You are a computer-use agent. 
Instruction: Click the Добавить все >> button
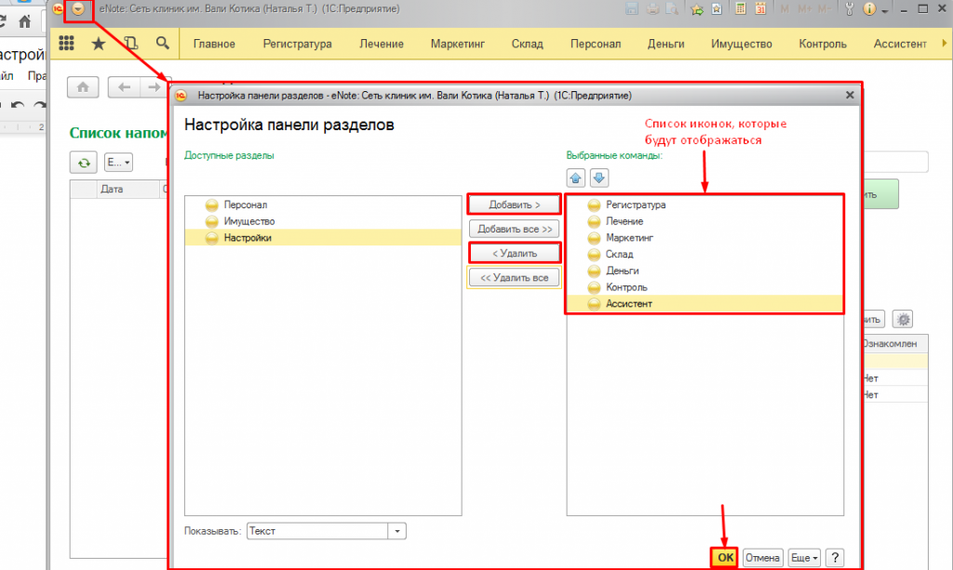click(x=514, y=229)
